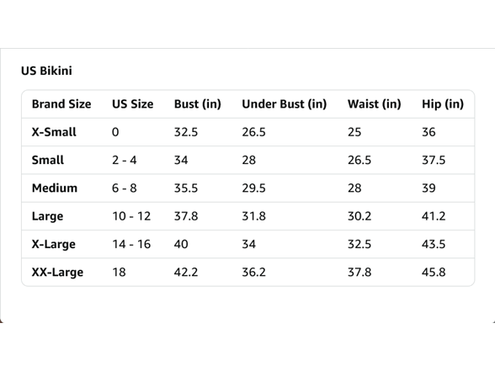Click under bust value 29.5
The width and height of the screenshot is (495, 371).
point(254,188)
